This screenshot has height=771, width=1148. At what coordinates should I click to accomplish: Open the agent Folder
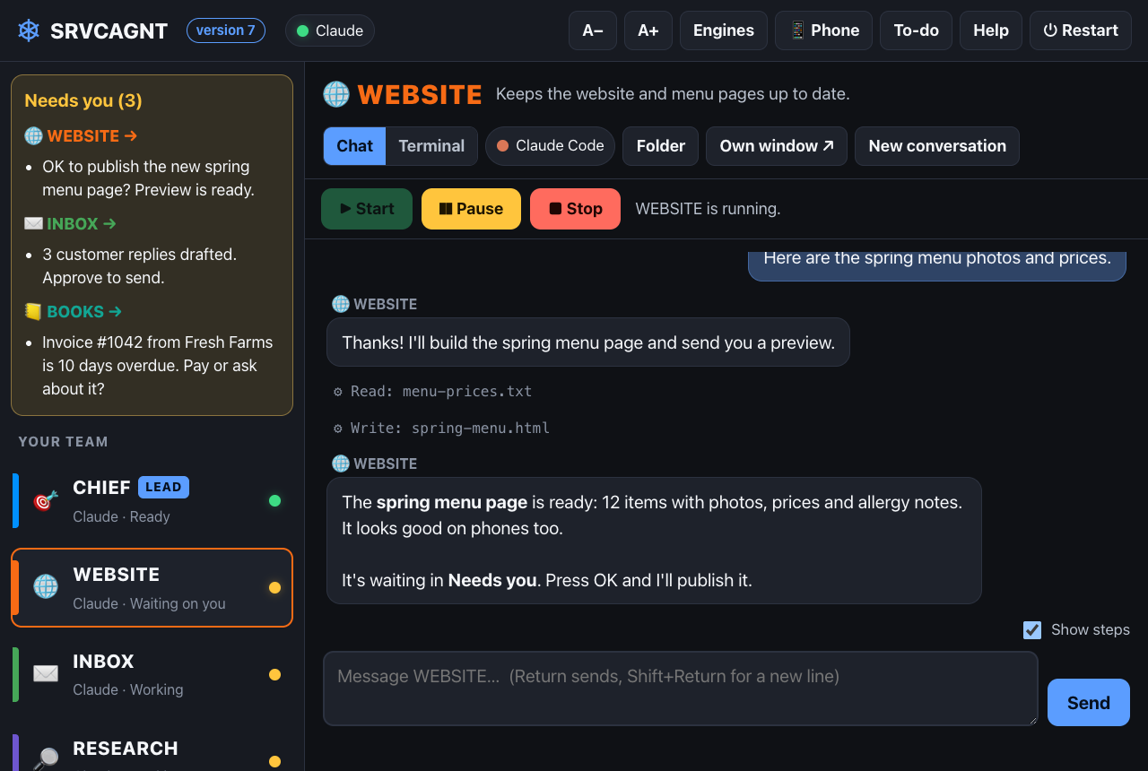pyautogui.click(x=661, y=146)
